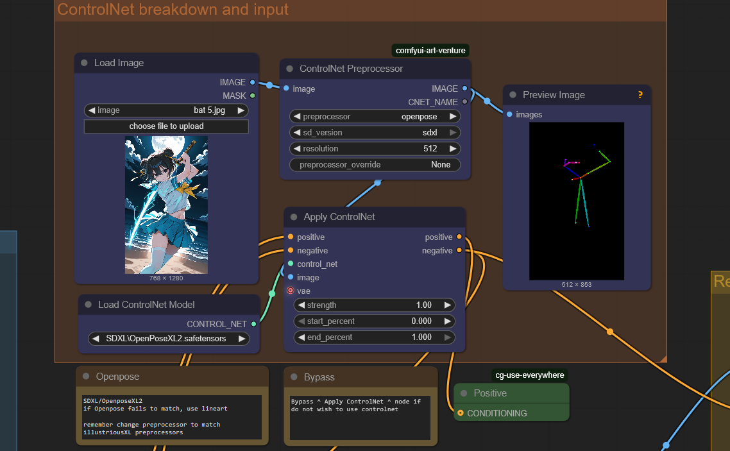Viewport: 730px width, 451px height.
Task: Select previous image with left arrow
Action: pyautogui.click(x=92, y=110)
